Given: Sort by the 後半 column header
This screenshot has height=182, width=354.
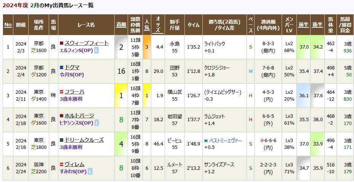Looking at the screenshot, I should coord(317,25).
